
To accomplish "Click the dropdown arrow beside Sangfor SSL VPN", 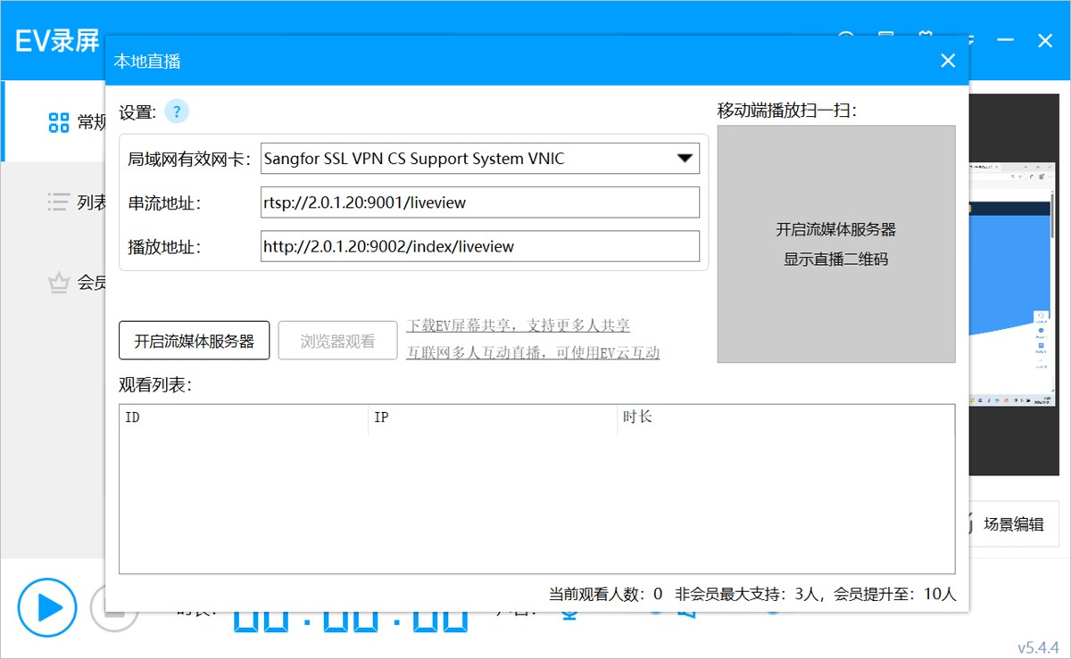I will pyautogui.click(x=685, y=159).
